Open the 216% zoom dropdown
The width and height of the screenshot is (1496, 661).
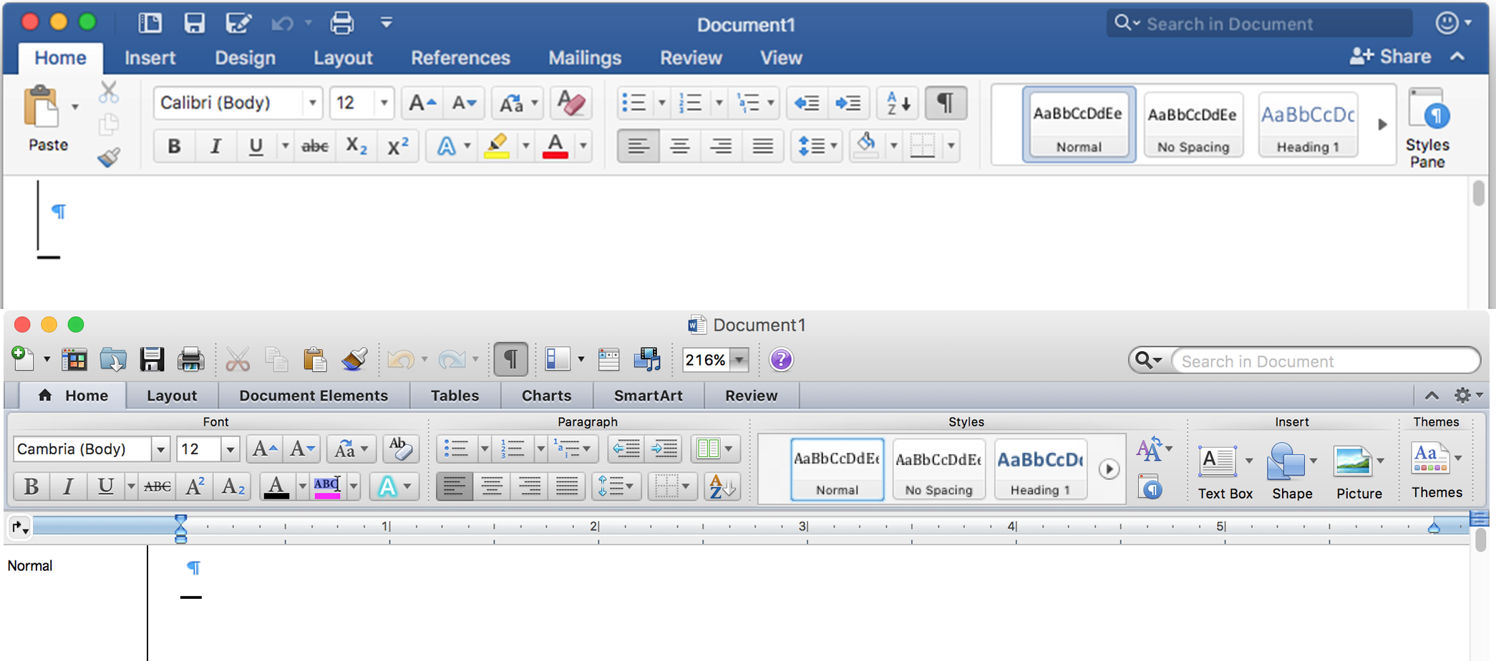(x=739, y=359)
